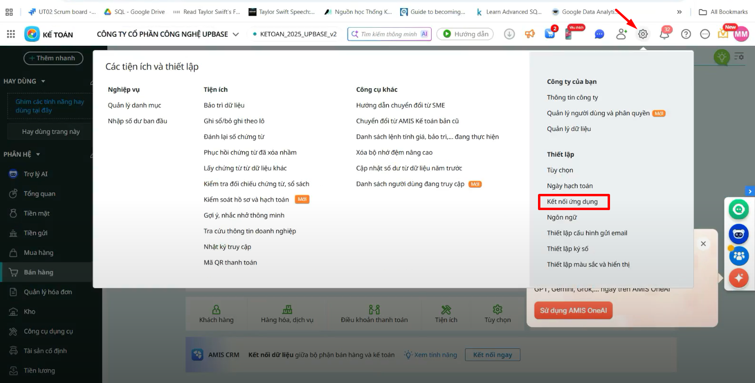Open Tiền mặt module in sidebar

[x=37, y=213]
